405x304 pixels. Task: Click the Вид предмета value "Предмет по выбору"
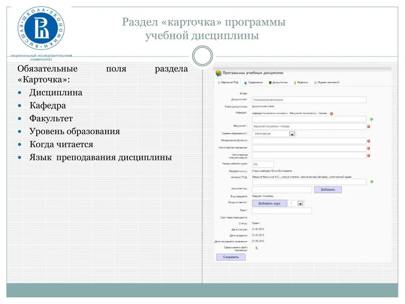click(263, 196)
